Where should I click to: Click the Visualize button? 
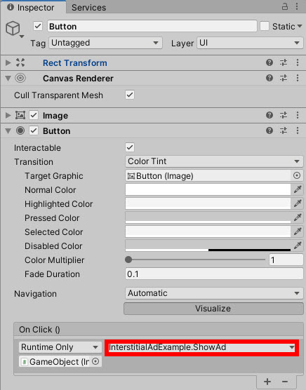pos(213,309)
